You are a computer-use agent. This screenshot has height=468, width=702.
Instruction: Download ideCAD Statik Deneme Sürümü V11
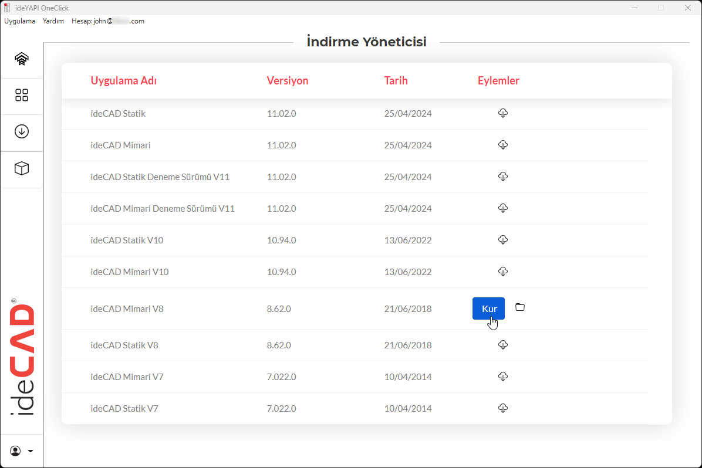click(503, 177)
